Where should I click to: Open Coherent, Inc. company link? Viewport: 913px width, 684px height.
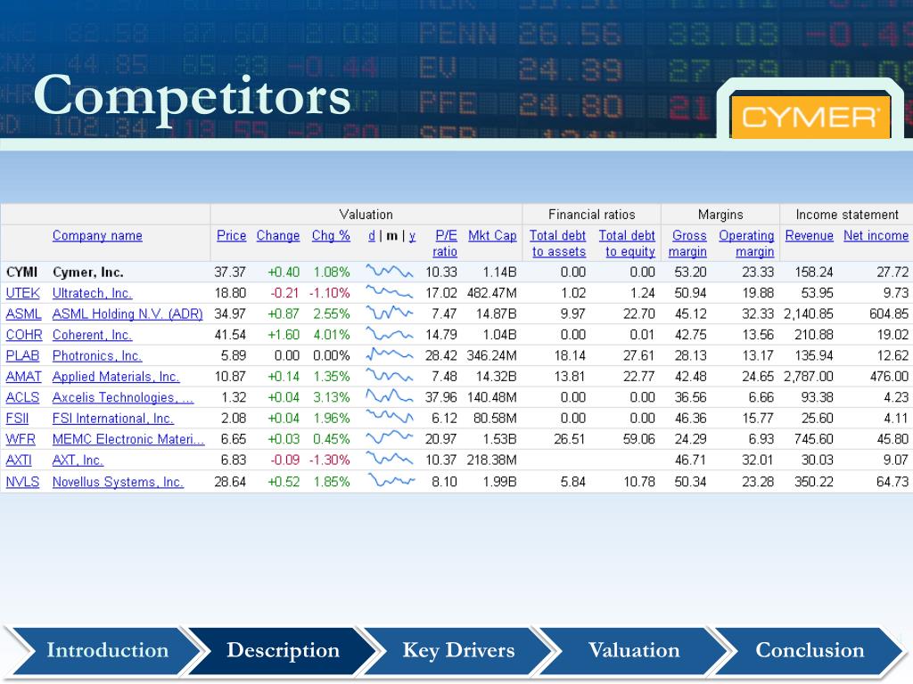92,335
